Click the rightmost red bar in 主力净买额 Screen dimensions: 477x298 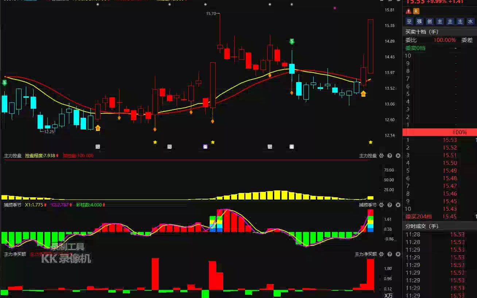[x=371, y=275]
